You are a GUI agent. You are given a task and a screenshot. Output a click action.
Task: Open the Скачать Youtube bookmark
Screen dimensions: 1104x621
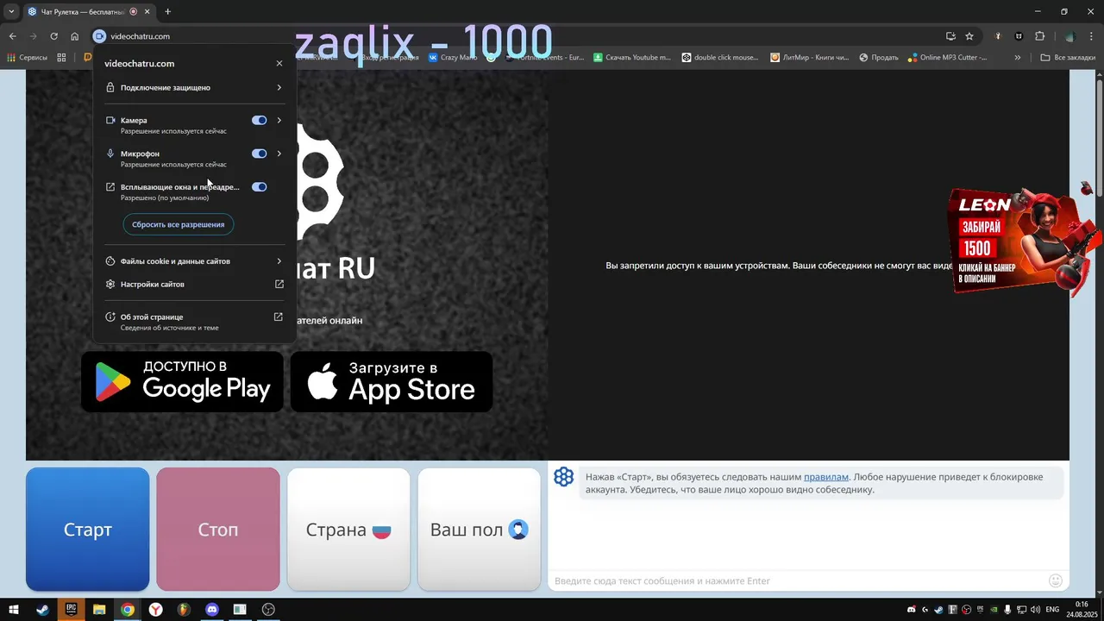(x=631, y=58)
